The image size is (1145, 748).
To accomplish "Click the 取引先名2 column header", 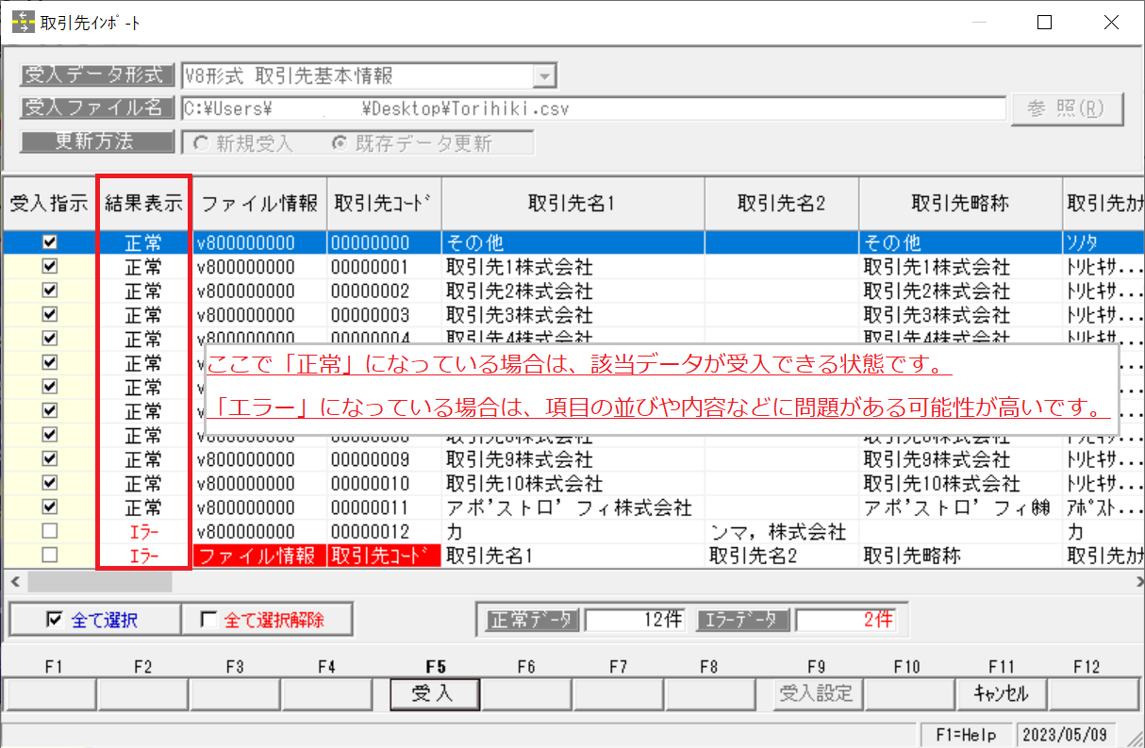I will pos(782,202).
